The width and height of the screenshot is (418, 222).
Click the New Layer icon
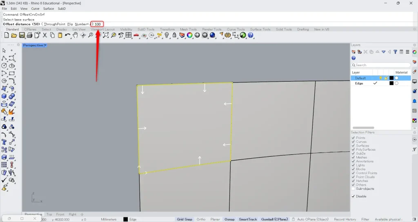(x=354, y=52)
